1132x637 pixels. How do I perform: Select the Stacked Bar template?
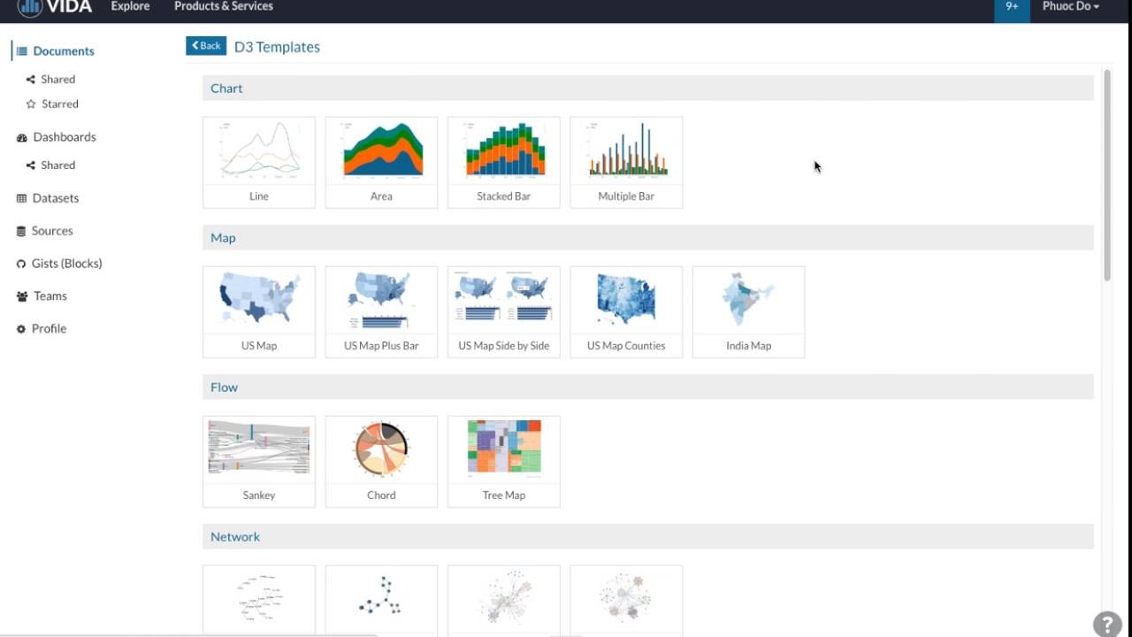tap(504, 163)
